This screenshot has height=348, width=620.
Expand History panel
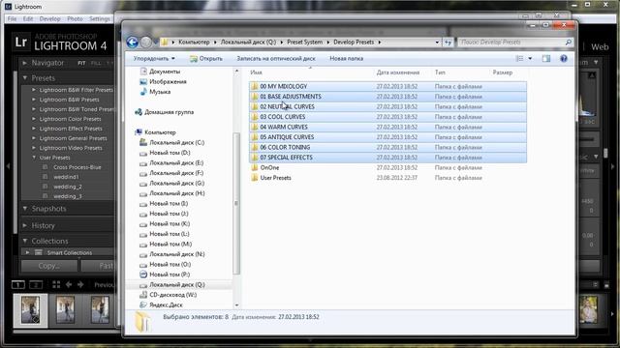click(x=24, y=225)
